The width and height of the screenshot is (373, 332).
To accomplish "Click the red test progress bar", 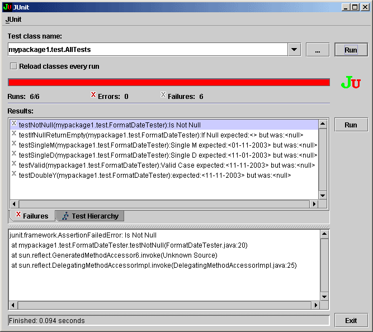I will (x=168, y=82).
